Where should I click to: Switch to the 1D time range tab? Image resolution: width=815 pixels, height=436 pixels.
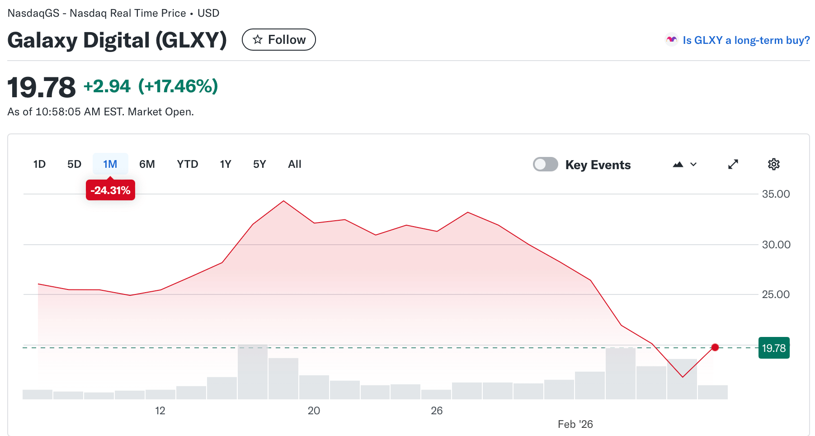(x=39, y=164)
